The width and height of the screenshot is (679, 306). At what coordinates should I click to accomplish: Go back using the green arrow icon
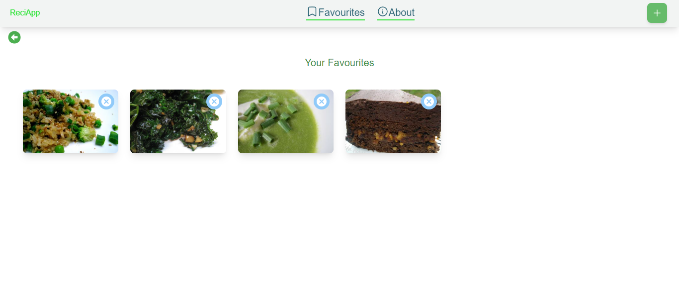click(14, 37)
